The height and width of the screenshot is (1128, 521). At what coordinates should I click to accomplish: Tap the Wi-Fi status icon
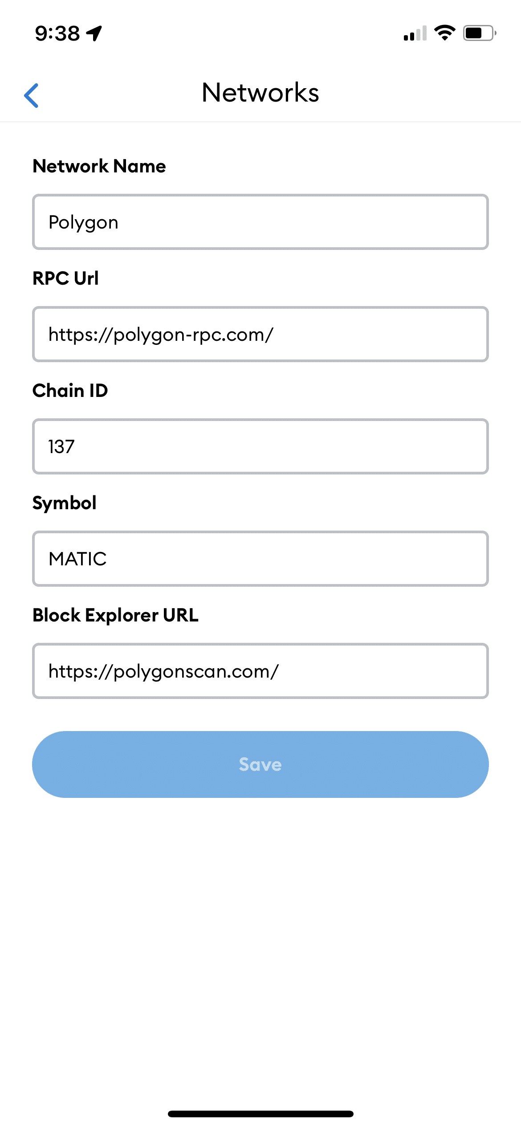click(x=444, y=33)
